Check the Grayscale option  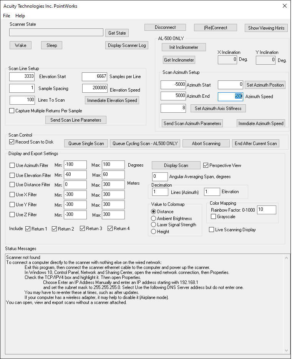[214, 217]
